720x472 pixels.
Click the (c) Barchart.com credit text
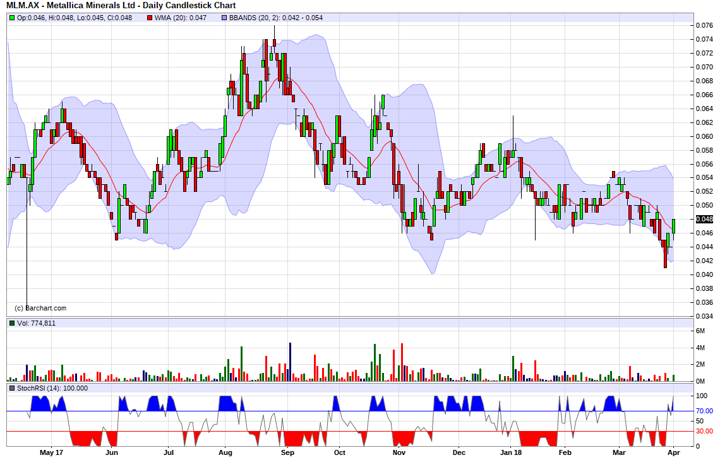(x=40, y=308)
